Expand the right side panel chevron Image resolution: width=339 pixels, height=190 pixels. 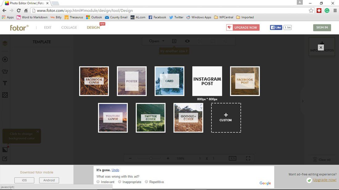click(x=303, y=101)
